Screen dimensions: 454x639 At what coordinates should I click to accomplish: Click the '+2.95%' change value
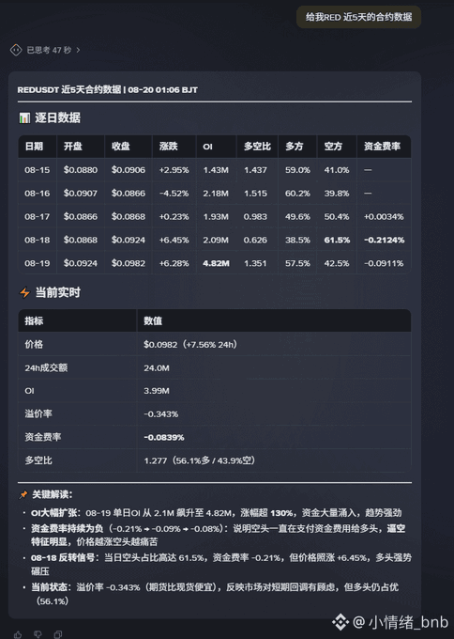[174, 170]
